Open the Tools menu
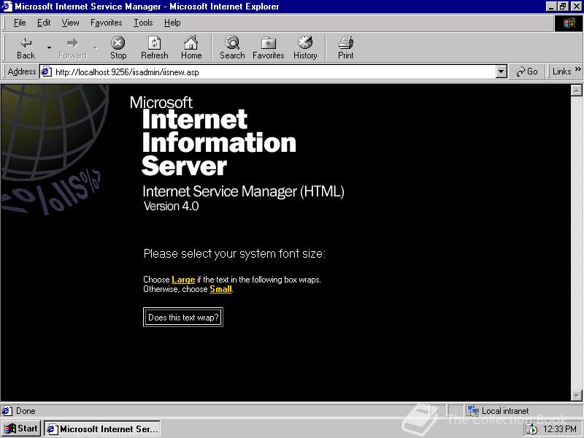Image resolution: width=584 pixels, height=438 pixels. click(x=143, y=23)
